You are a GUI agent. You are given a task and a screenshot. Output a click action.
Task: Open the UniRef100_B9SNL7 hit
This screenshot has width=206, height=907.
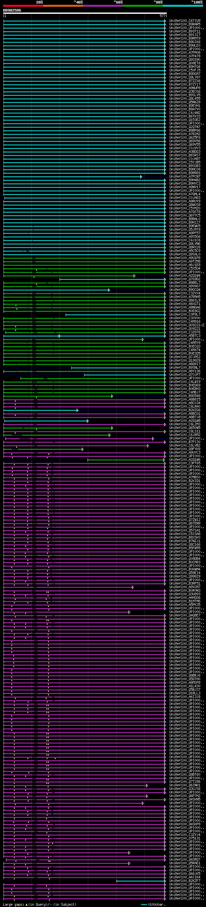pyautogui.click(x=184, y=367)
